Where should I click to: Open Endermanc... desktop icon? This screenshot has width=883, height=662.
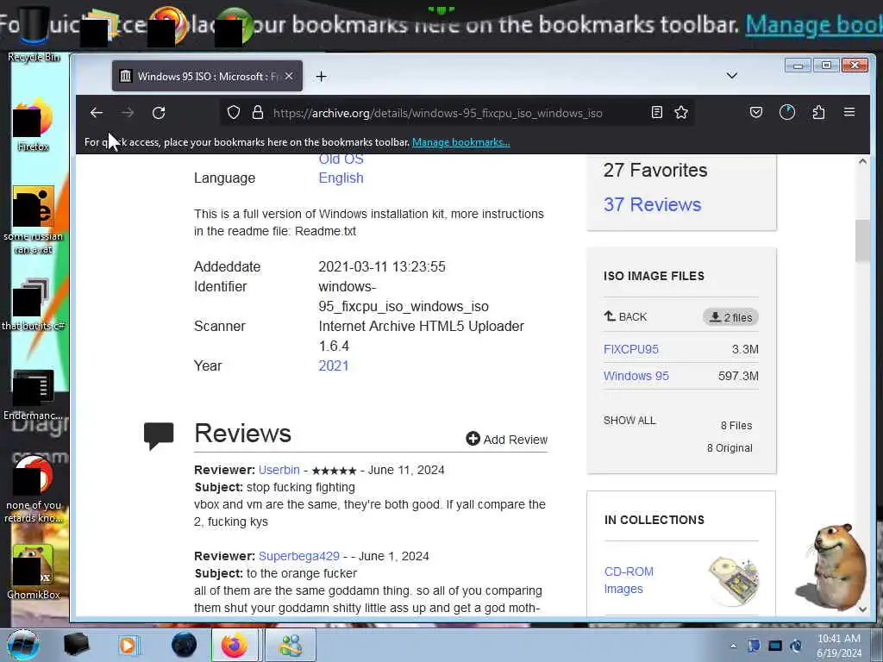[33, 394]
